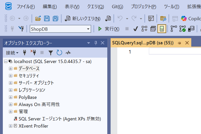Open the redo history dropdown arrow
The height and width of the screenshot is (134, 201).
tap(141, 19)
